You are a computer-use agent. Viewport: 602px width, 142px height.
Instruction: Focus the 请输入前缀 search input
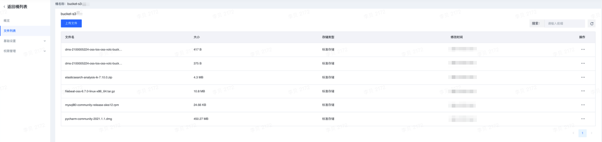565,24
